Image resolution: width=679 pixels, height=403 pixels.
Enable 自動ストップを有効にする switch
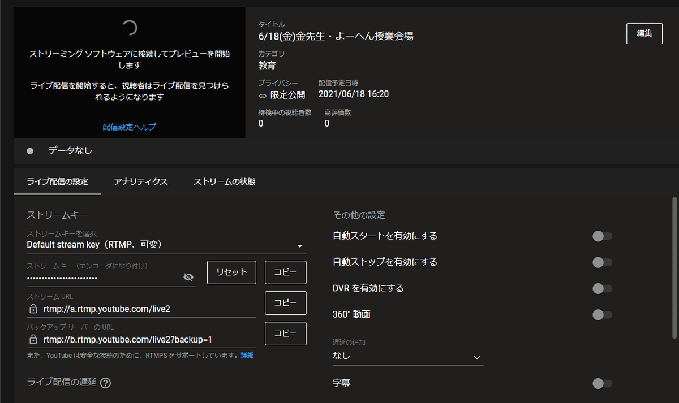(x=601, y=262)
